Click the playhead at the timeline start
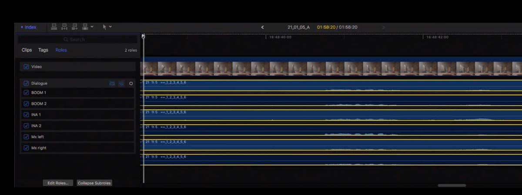This screenshot has width=522, height=195. pyautogui.click(x=143, y=36)
